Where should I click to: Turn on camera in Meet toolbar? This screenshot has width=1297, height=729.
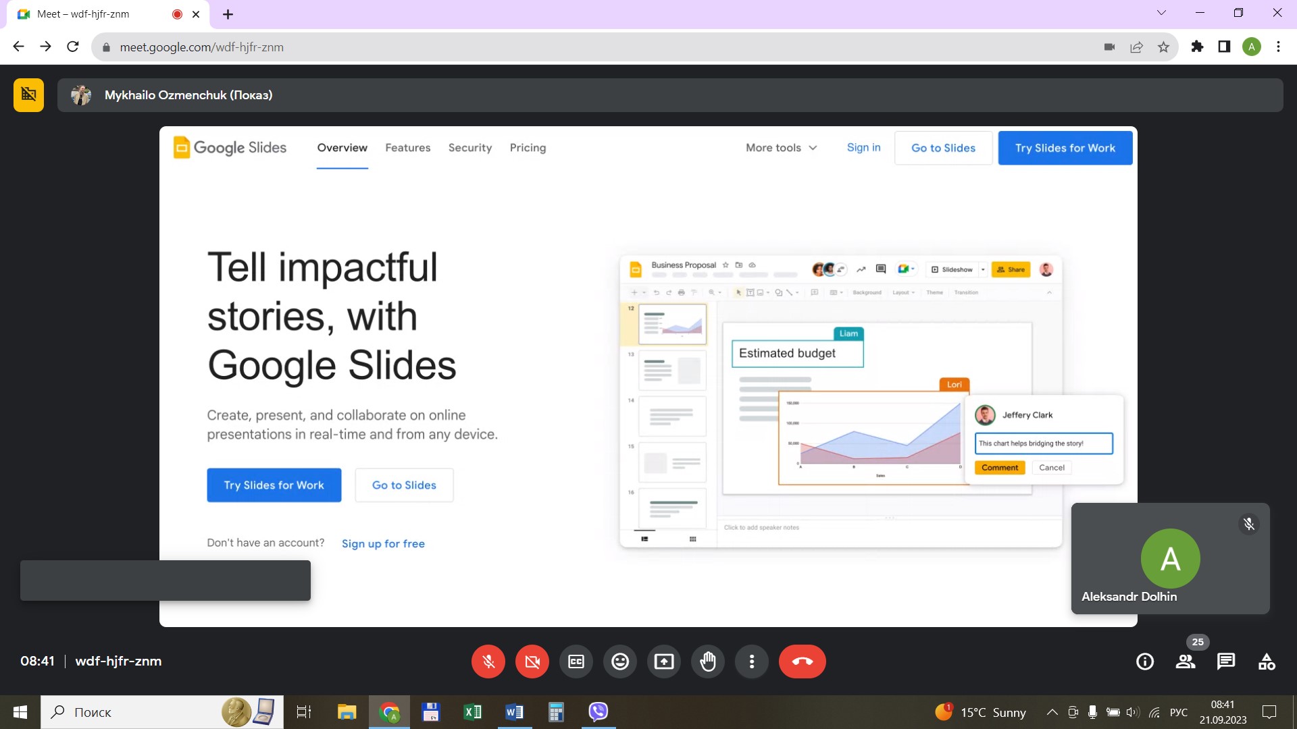(532, 661)
